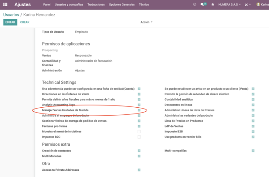Click the Prospecting section label
The height and width of the screenshot is (177, 269).
(50, 50)
